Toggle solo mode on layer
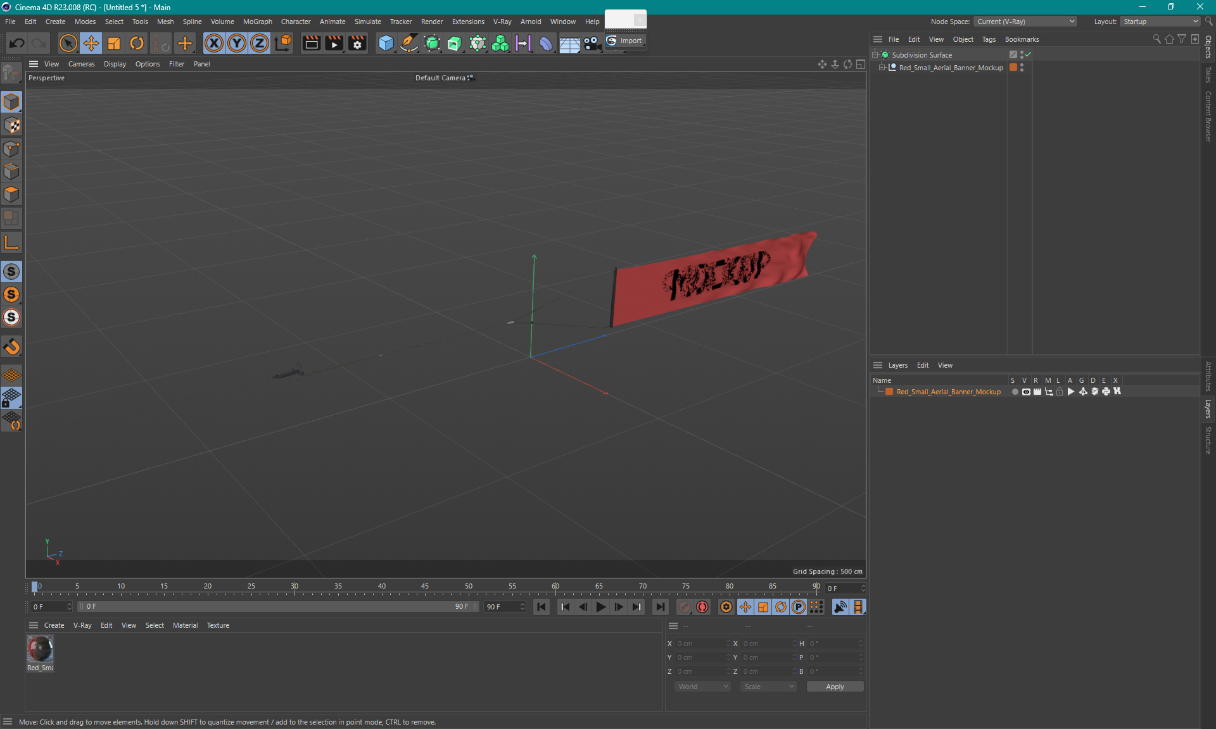 tap(1013, 392)
